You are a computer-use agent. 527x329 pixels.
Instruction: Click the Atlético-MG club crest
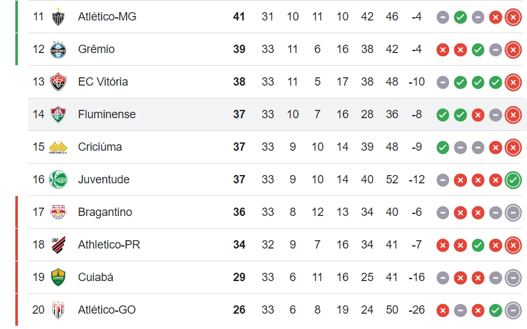(58, 17)
